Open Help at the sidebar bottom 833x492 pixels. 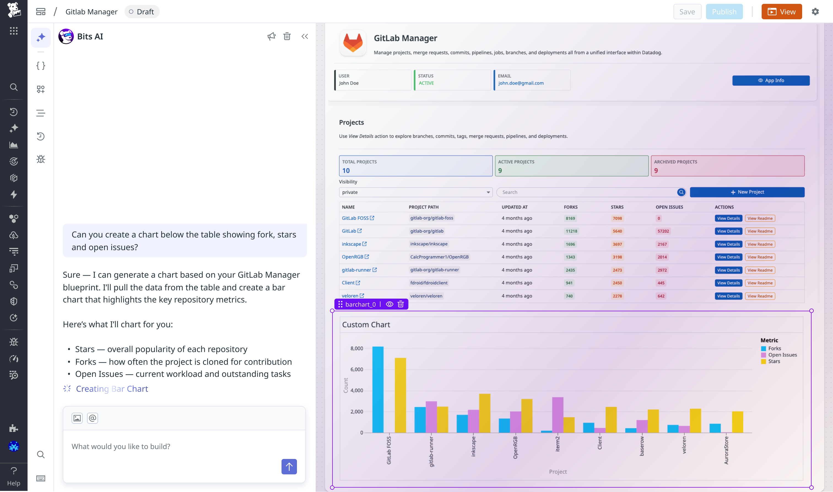[13, 474]
